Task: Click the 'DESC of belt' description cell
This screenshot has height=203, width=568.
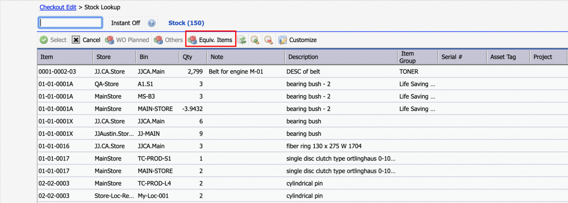Action: pos(304,71)
